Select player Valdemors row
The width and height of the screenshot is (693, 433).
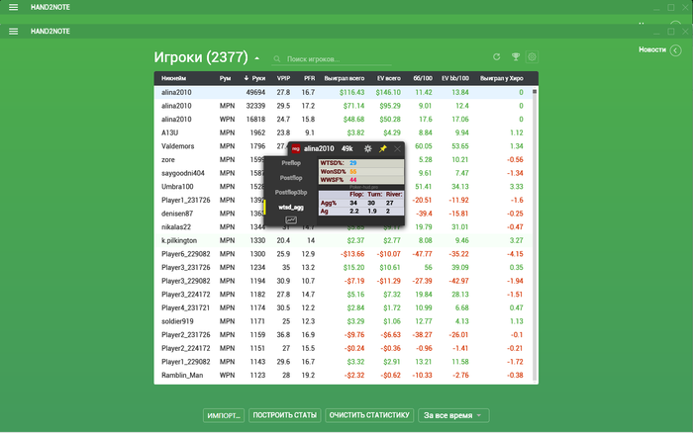click(x=343, y=146)
